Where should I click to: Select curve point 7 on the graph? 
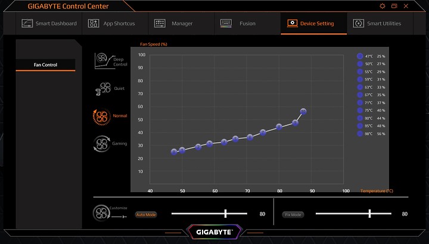click(263, 133)
